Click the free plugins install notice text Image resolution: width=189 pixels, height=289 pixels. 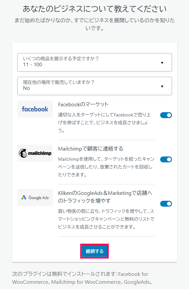click(x=82, y=278)
